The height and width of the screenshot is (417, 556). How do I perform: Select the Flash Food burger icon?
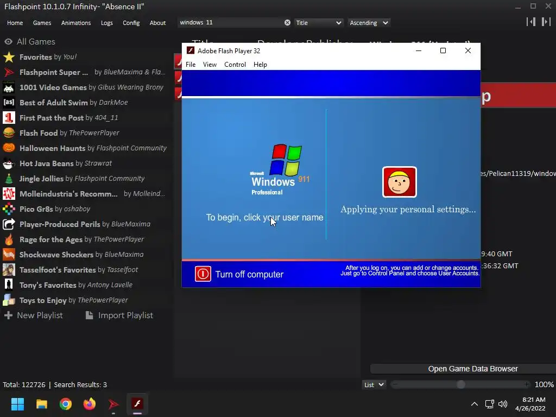9,133
